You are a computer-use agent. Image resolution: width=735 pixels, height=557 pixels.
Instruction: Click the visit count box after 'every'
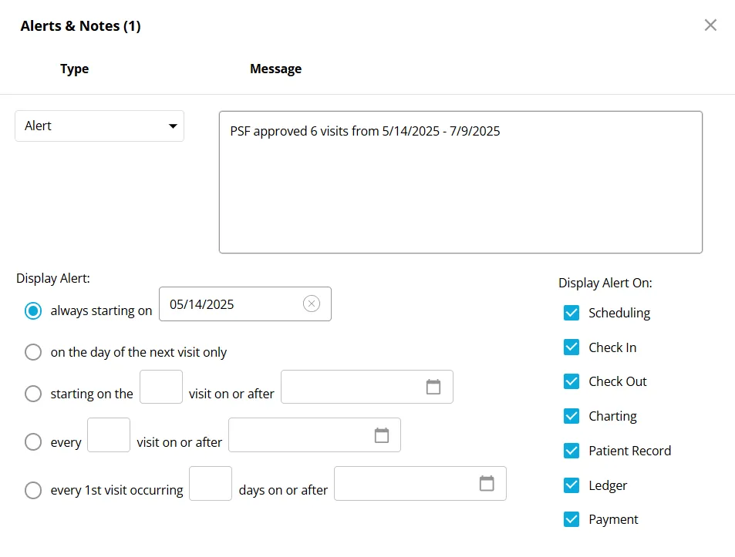109,435
